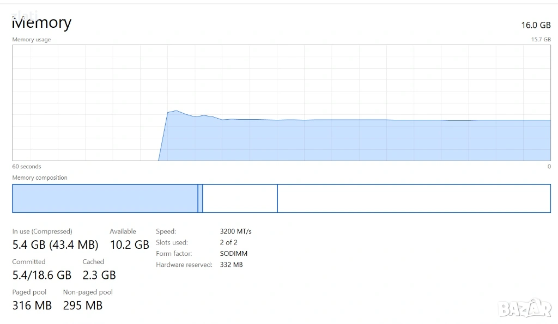Click the 15.7 GB graph maximum label
The height and width of the screenshot is (324, 558).
pyautogui.click(x=541, y=40)
